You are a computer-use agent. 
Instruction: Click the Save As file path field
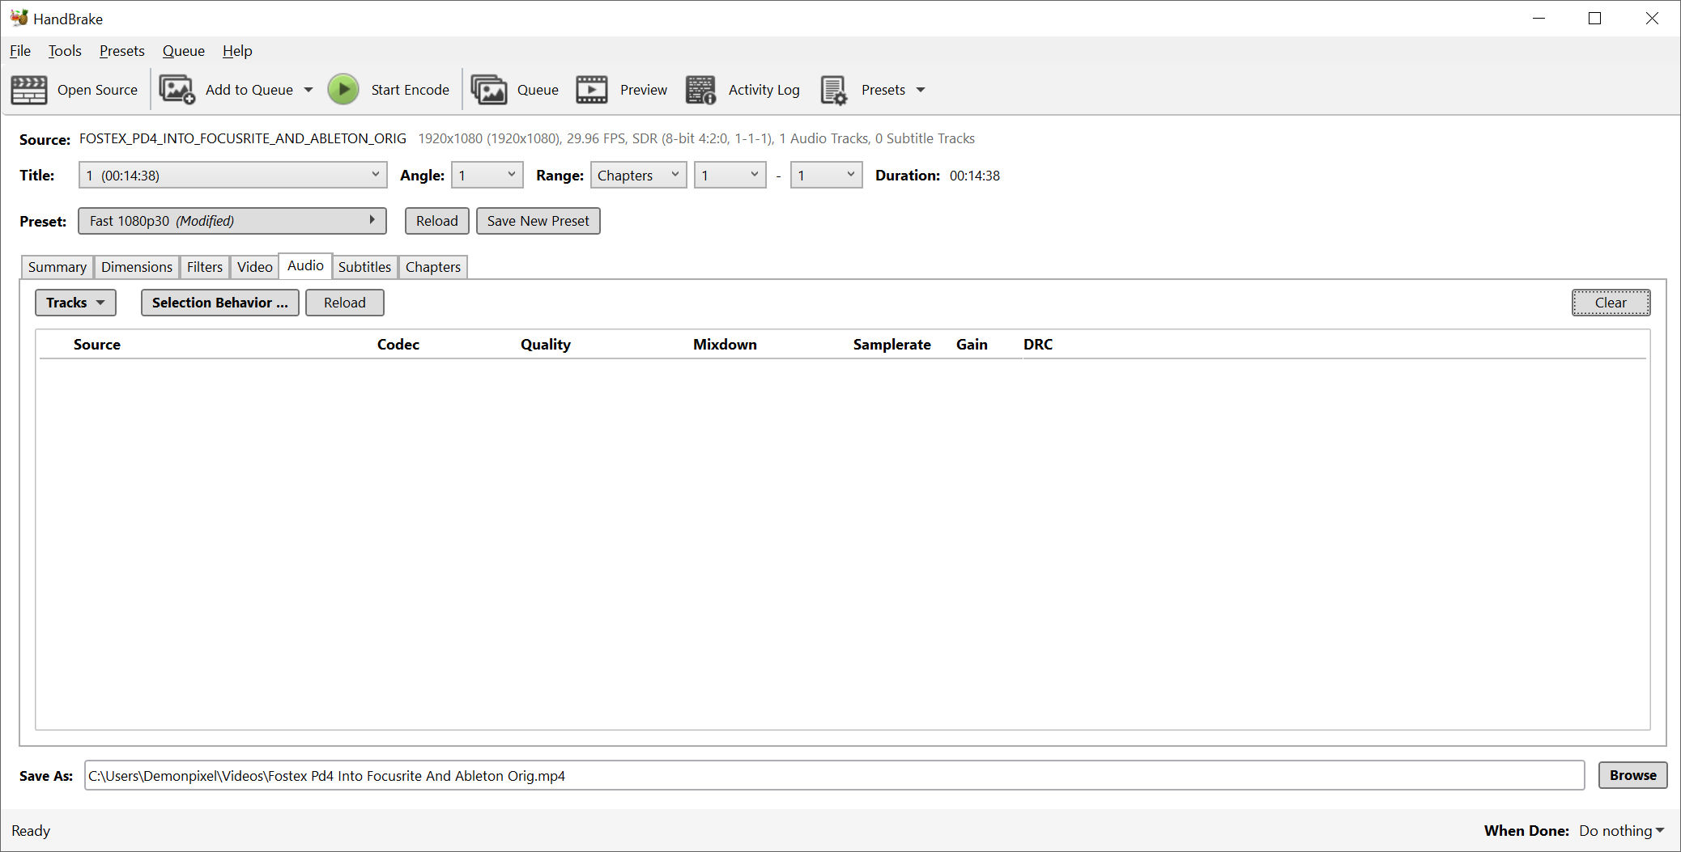(x=834, y=775)
